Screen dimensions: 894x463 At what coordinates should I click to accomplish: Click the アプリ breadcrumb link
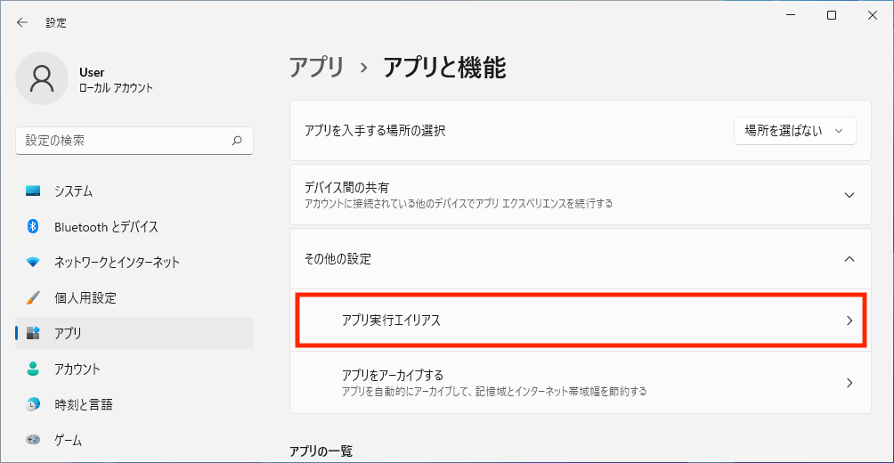coord(316,68)
